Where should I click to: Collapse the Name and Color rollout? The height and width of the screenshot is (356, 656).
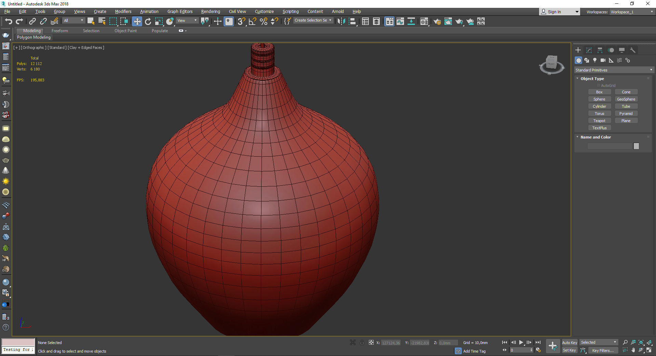coord(595,137)
